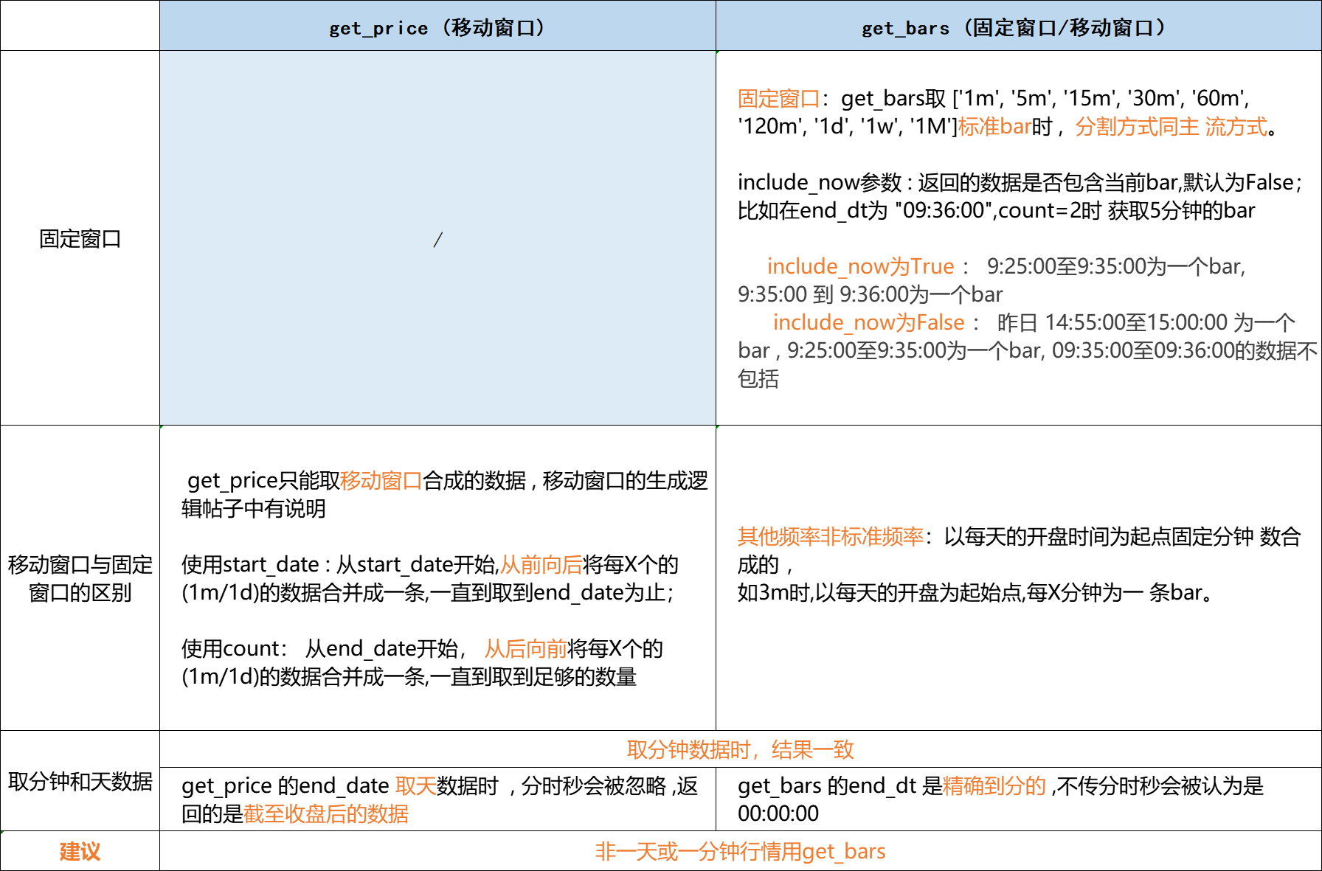The width and height of the screenshot is (1322, 871).
Task: Click the orange 建议 label cell
Action: [80, 852]
